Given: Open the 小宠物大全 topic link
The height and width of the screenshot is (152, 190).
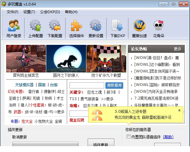Looking at the screenshot, I should tap(44, 121).
